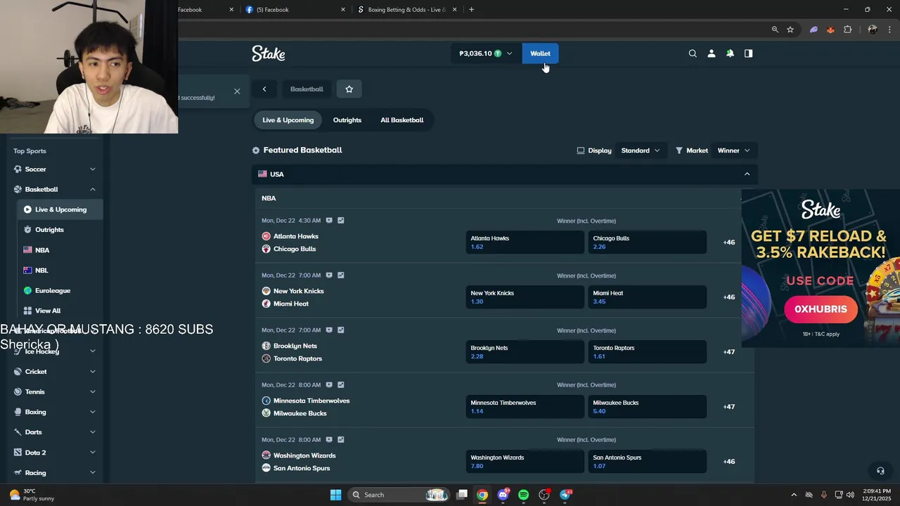This screenshot has width=900, height=506.
Task: Click the Soccer icon in sidebar
Action: (x=18, y=169)
